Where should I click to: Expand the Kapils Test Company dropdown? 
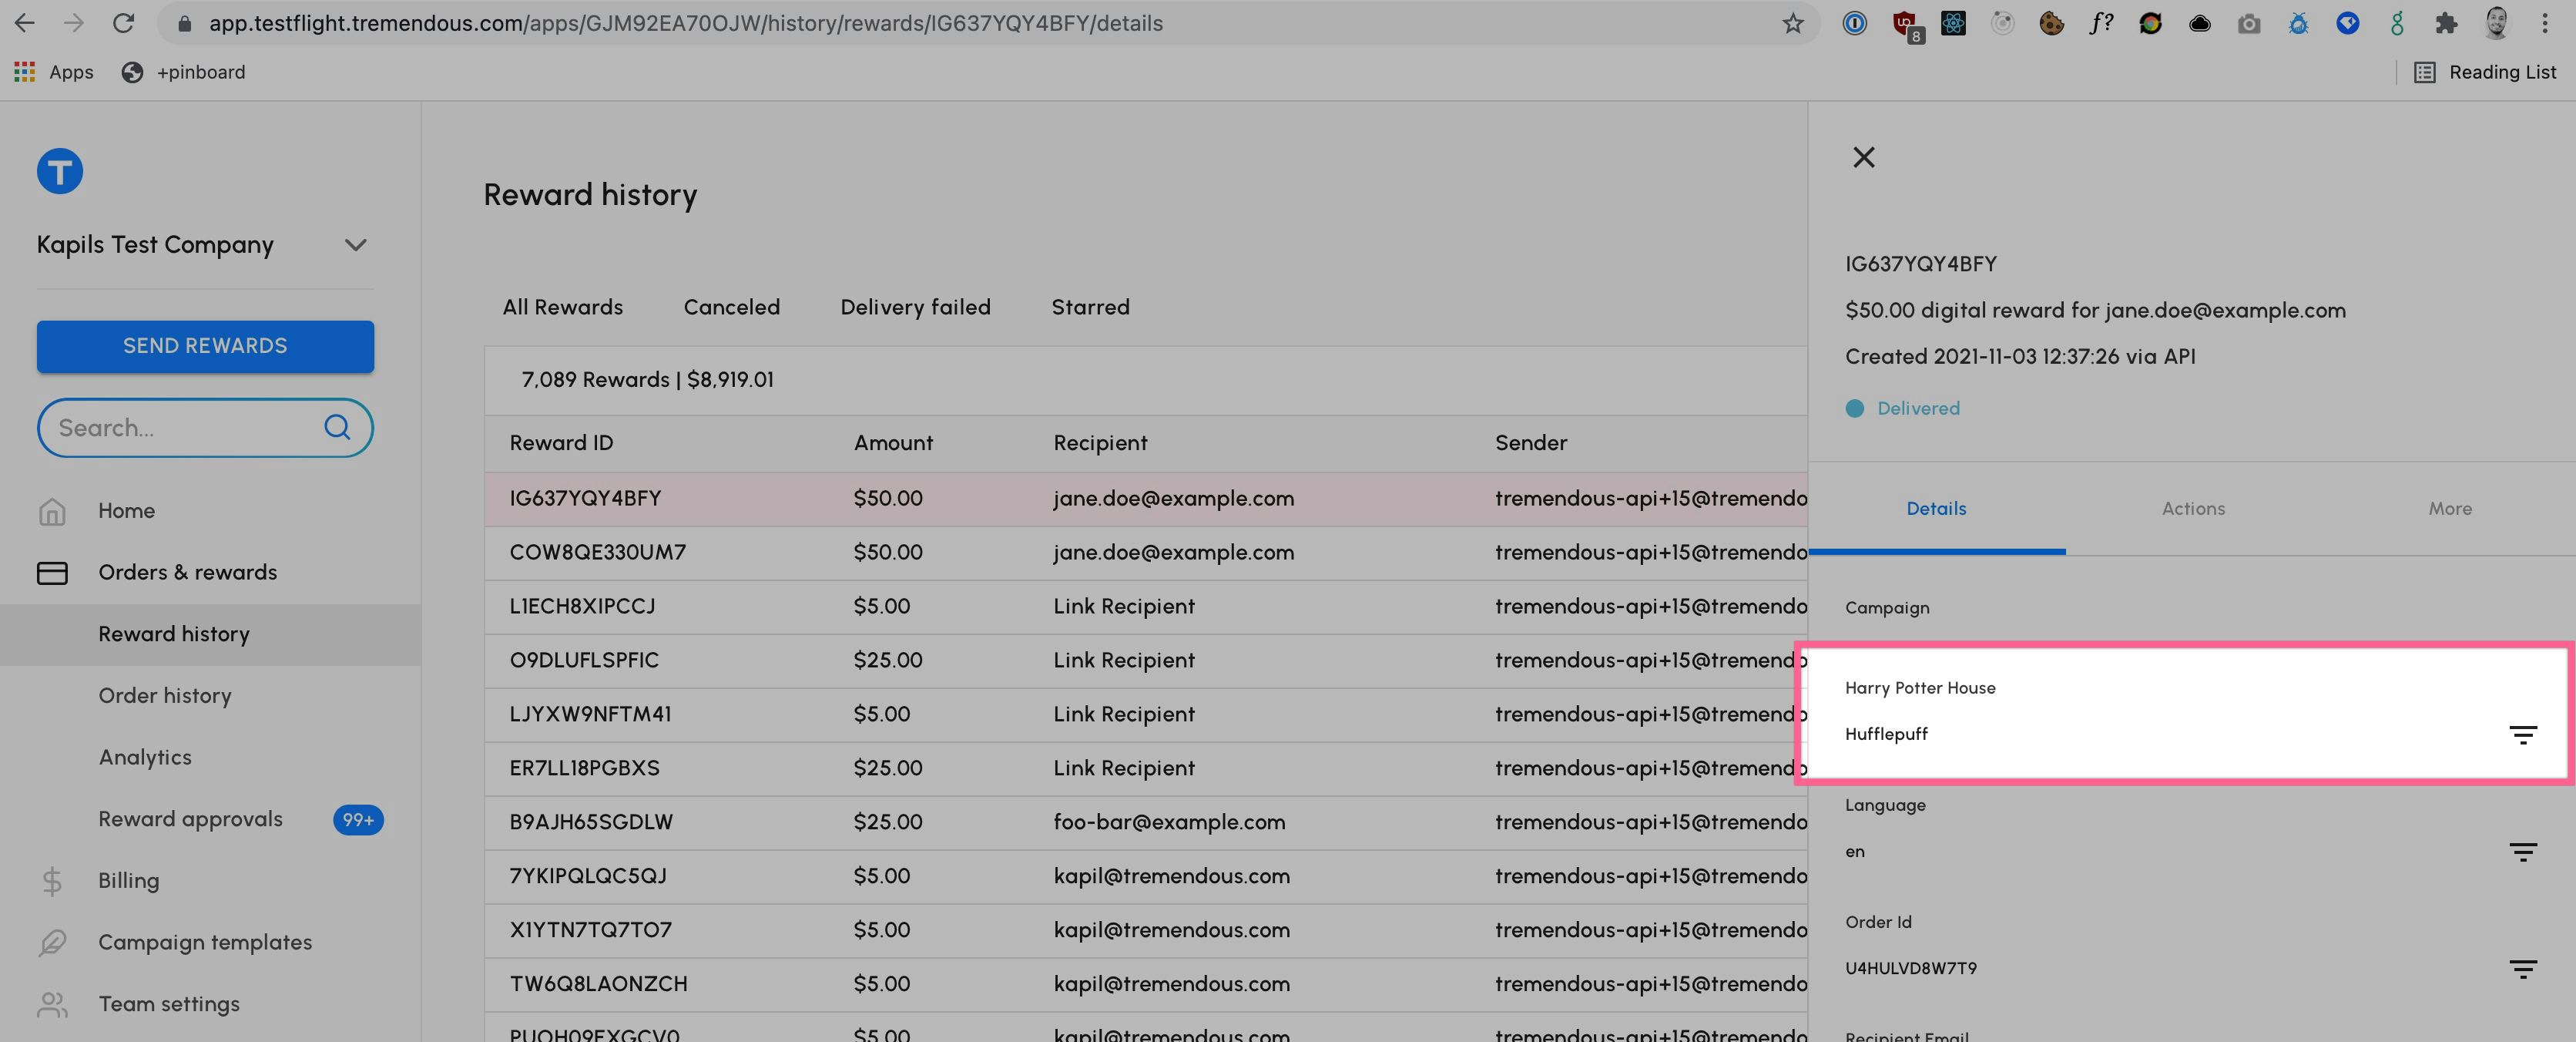355,245
